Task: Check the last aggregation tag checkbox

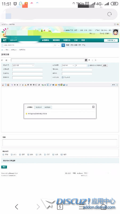Action: point(62,155)
